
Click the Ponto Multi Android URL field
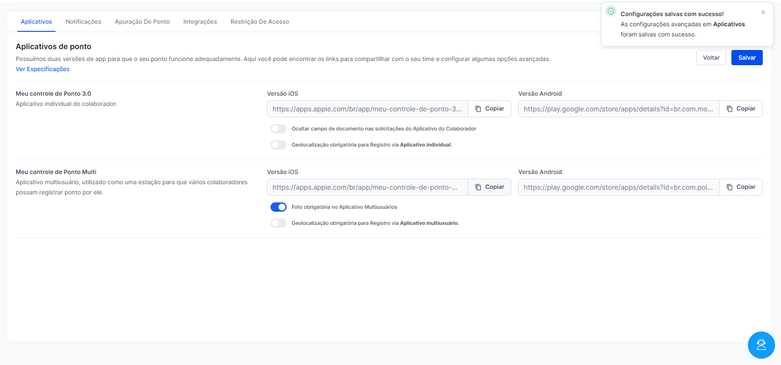click(619, 187)
